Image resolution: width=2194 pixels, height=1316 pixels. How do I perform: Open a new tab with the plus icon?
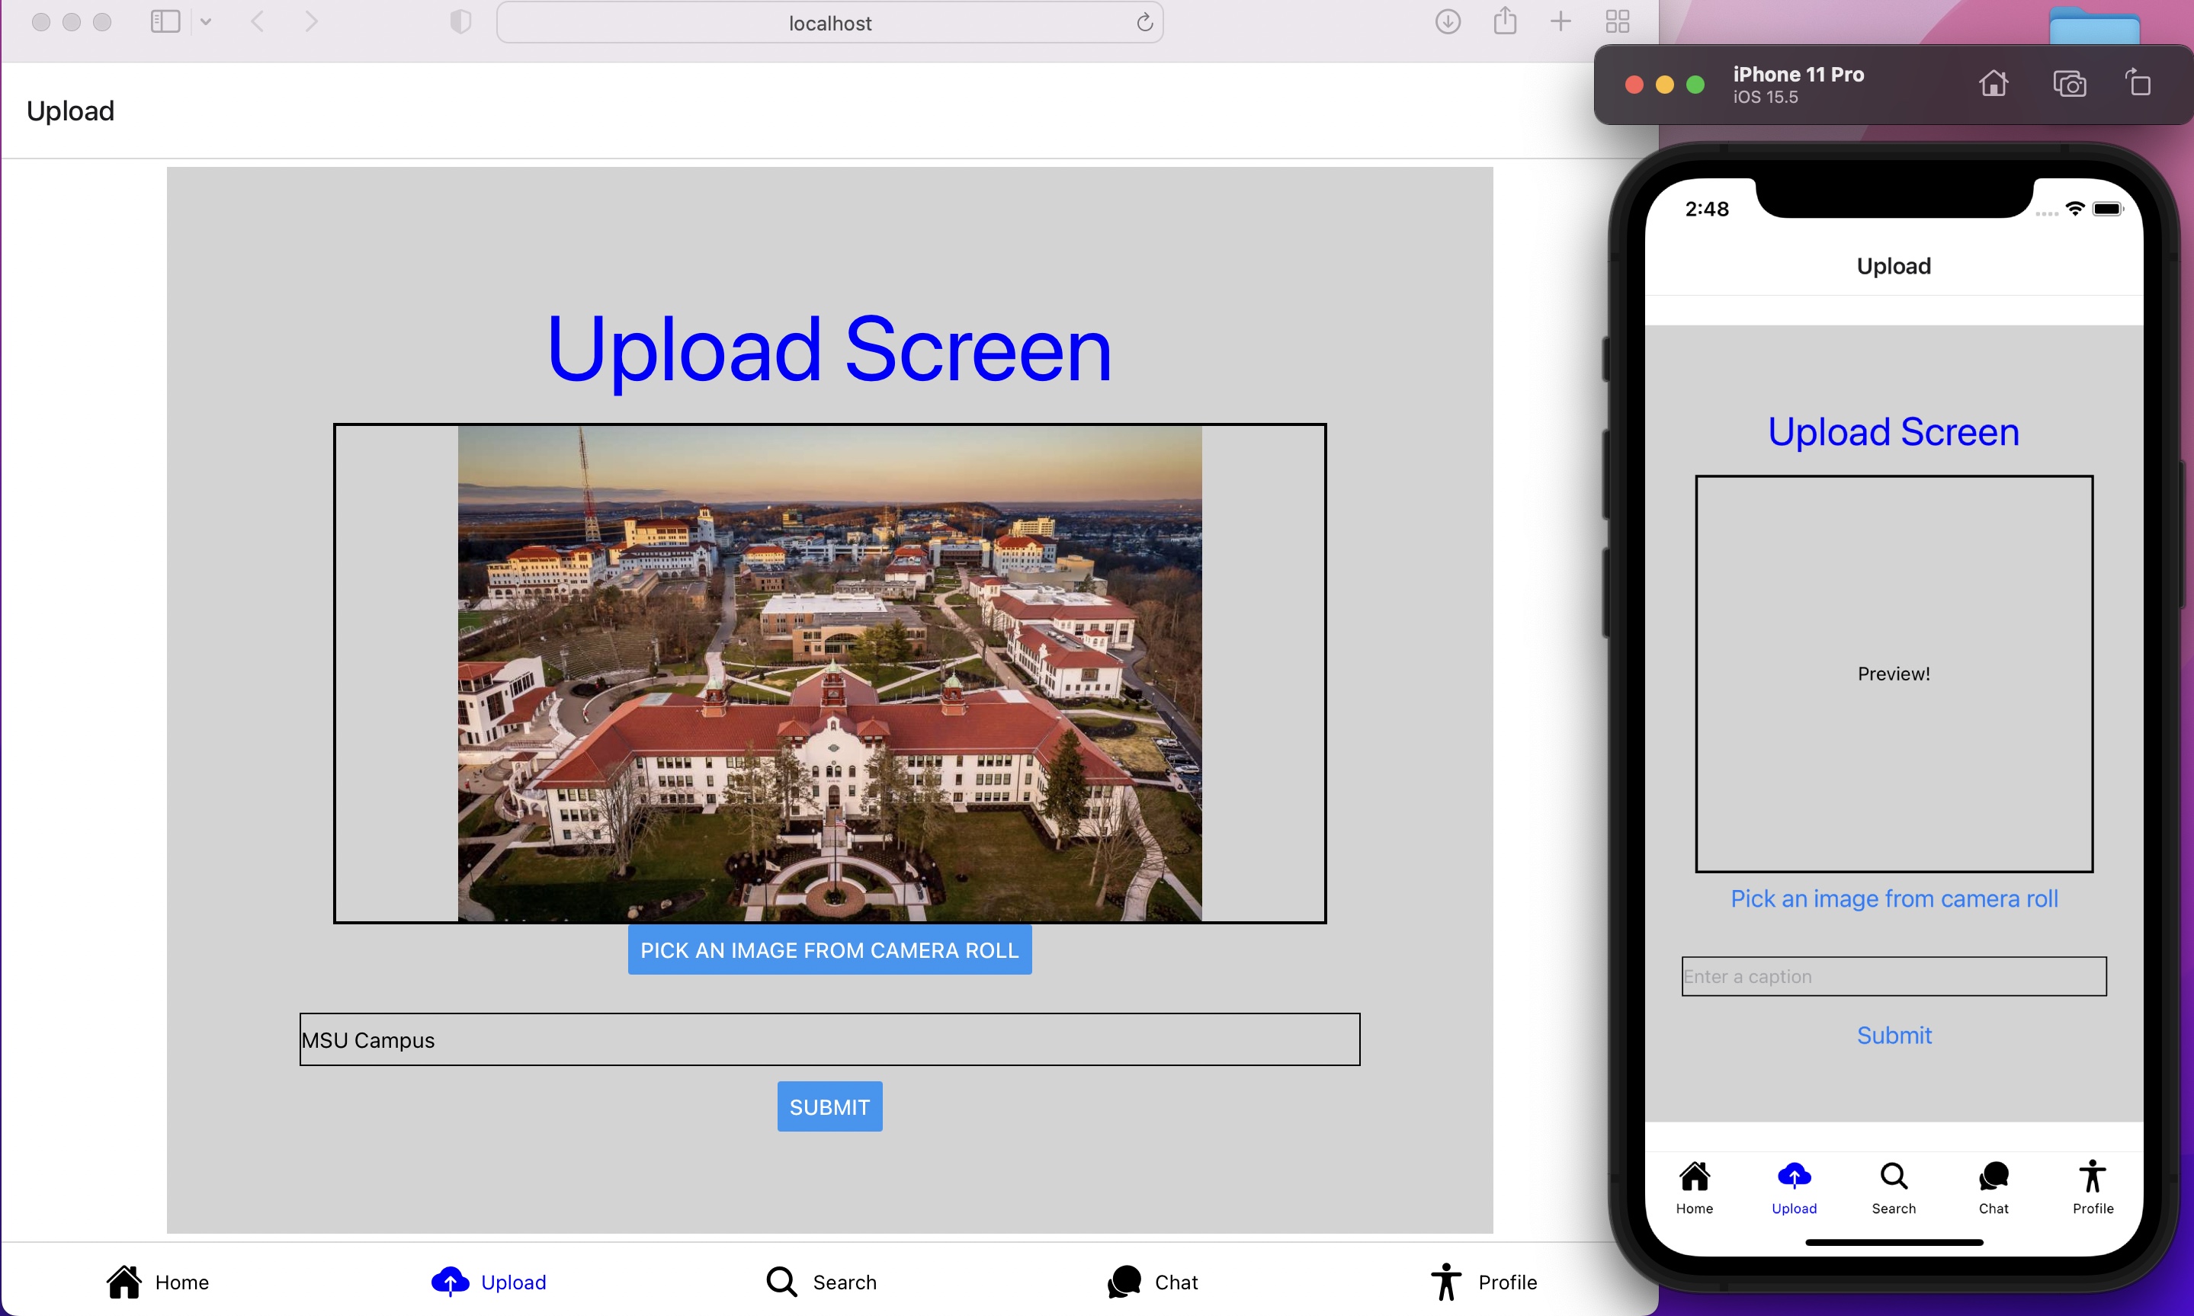click(1560, 21)
